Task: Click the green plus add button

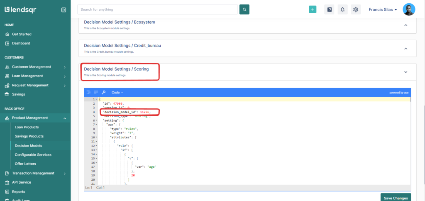Action: tap(313, 10)
